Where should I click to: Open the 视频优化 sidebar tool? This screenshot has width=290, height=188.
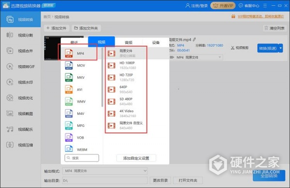pos(20,98)
